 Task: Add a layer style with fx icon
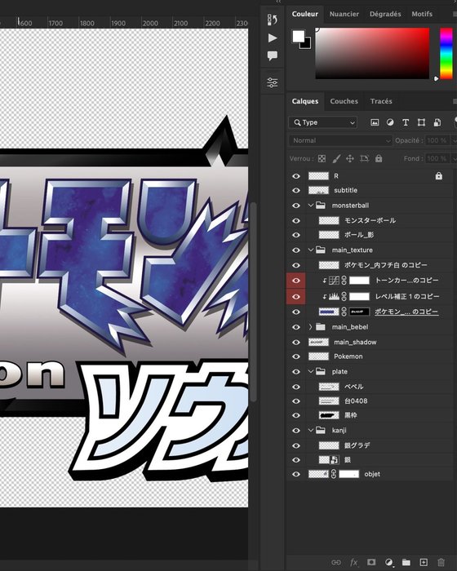point(353,562)
